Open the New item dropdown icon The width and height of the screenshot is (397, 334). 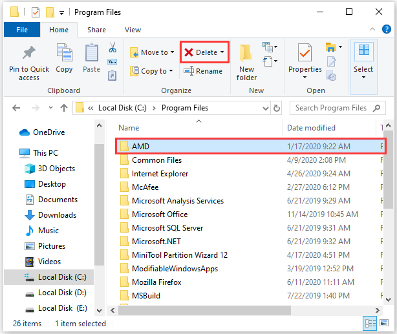(x=270, y=47)
